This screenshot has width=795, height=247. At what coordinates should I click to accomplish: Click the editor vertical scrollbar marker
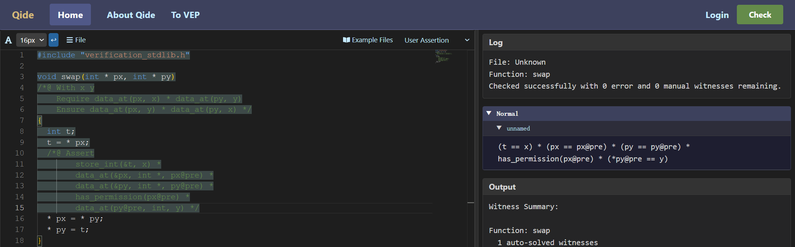tap(470, 203)
